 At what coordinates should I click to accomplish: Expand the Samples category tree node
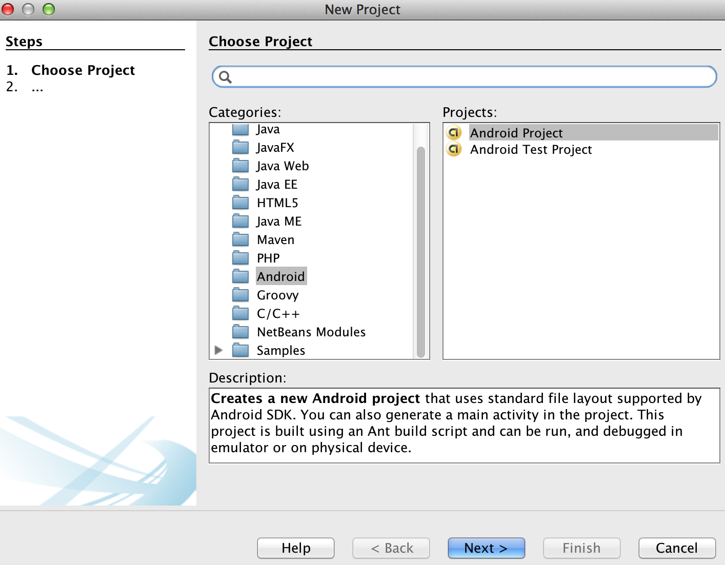[x=219, y=350]
